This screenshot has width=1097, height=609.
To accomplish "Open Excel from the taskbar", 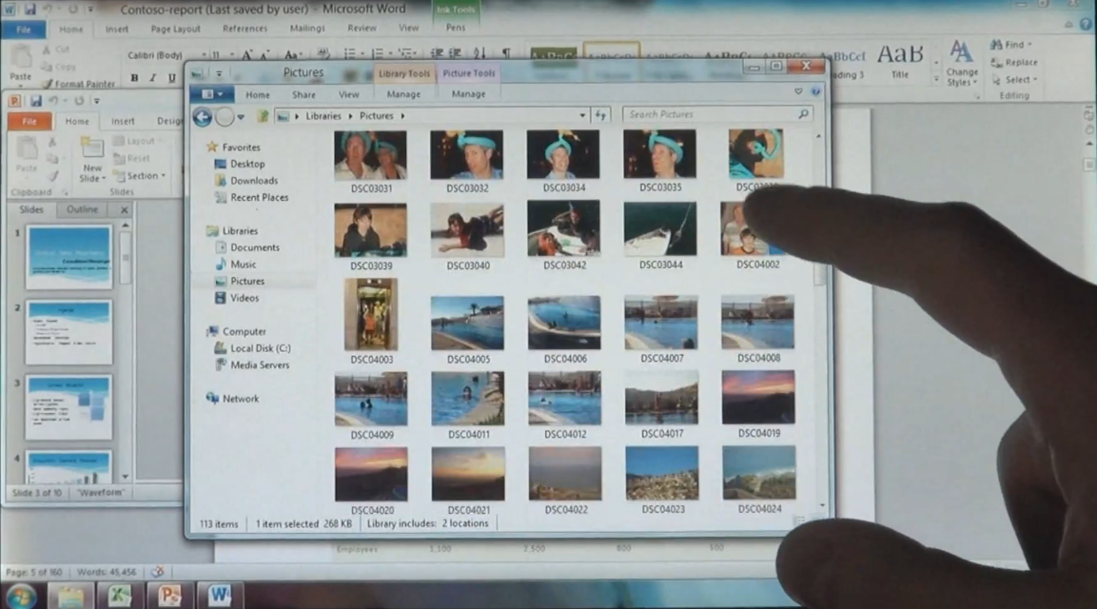I will point(120,595).
